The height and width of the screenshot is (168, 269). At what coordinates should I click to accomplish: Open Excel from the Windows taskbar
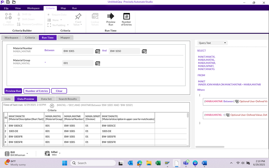tap(158, 163)
